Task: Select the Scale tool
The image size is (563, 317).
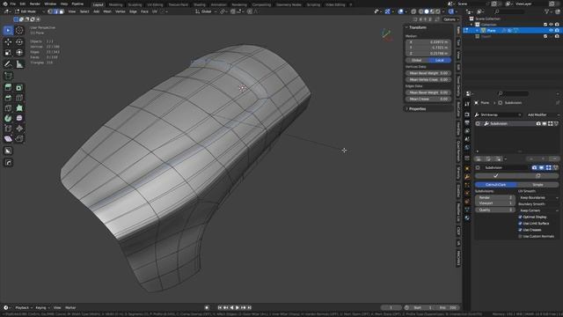Action: point(8,53)
